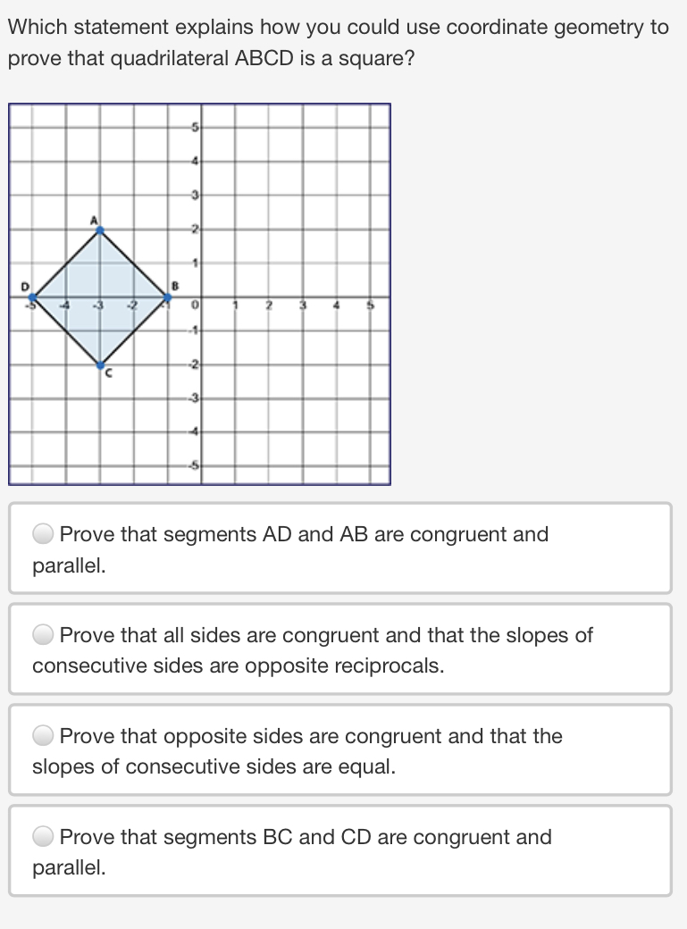Select the first answer choice card
This screenshot has height=929, width=687.
click(x=339, y=547)
